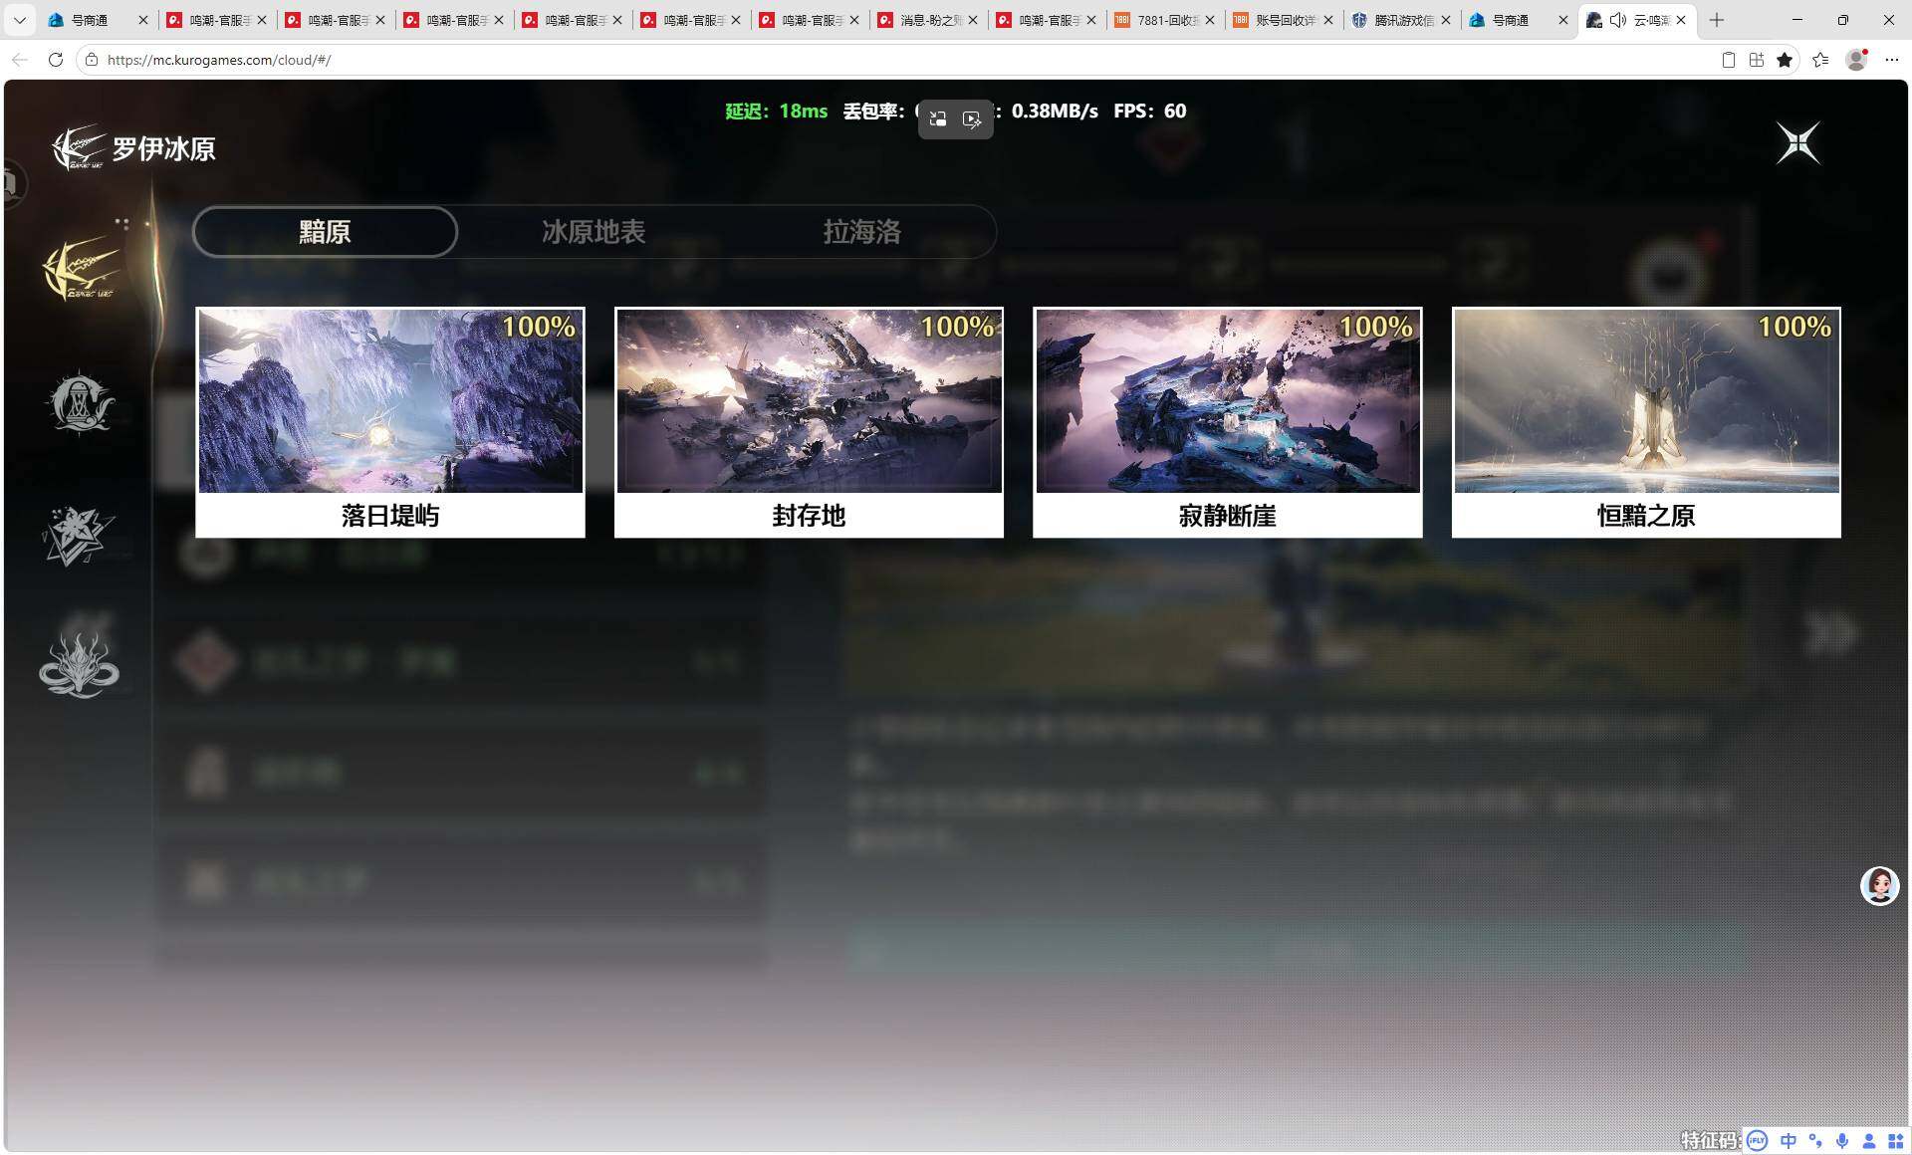Image resolution: width=1912 pixels, height=1155 pixels.
Task: Click the IME microphone icon
Action: [x=1842, y=1141]
